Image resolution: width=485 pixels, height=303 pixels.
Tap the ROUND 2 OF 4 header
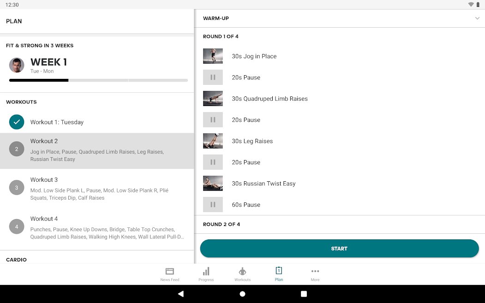222,224
